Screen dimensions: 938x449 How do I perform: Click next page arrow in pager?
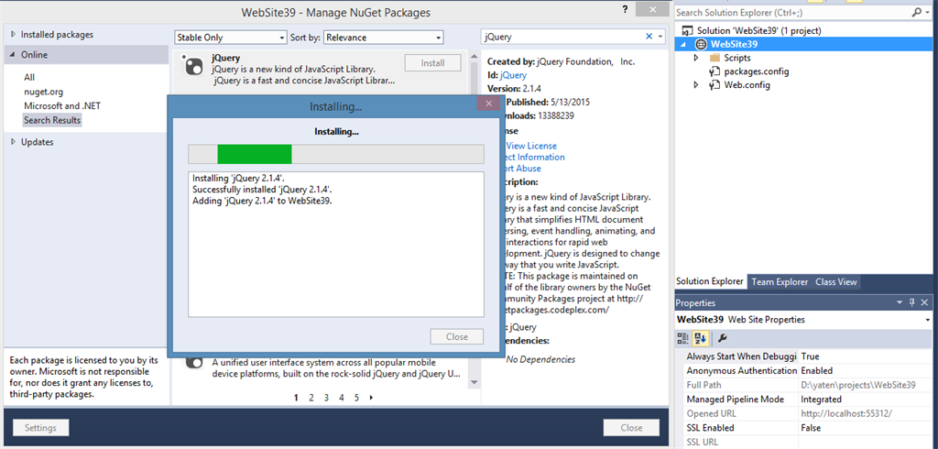tap(372, 398)
